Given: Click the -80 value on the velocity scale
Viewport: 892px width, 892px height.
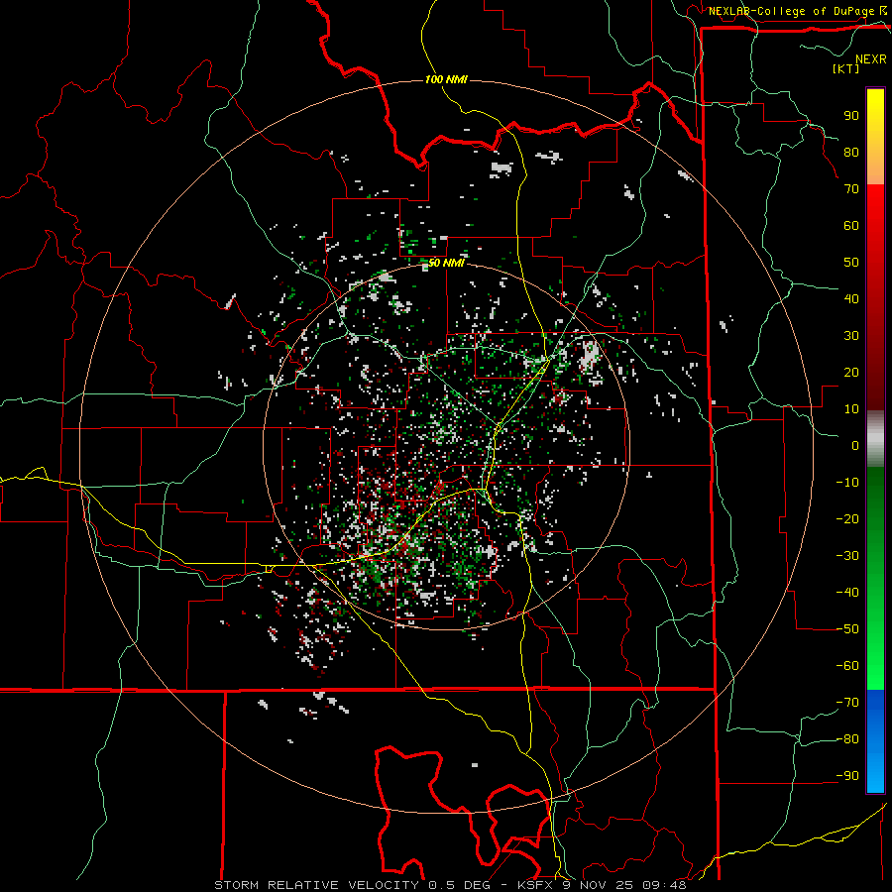Looking at the screenshot, I should (x=847, y=739).
